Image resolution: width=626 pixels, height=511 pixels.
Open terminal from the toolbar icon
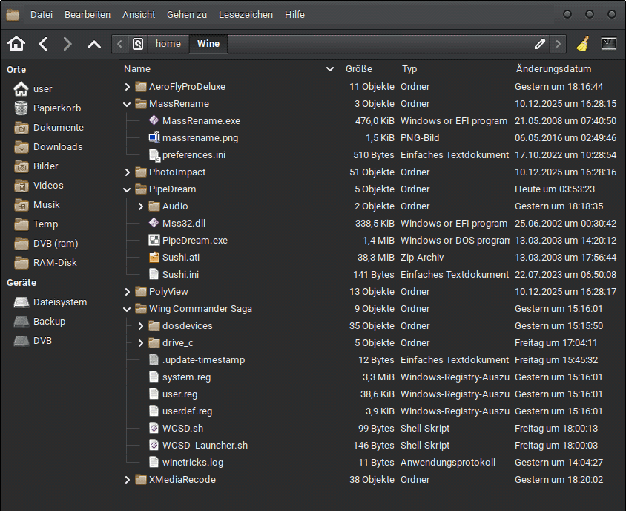click(608, 44)
